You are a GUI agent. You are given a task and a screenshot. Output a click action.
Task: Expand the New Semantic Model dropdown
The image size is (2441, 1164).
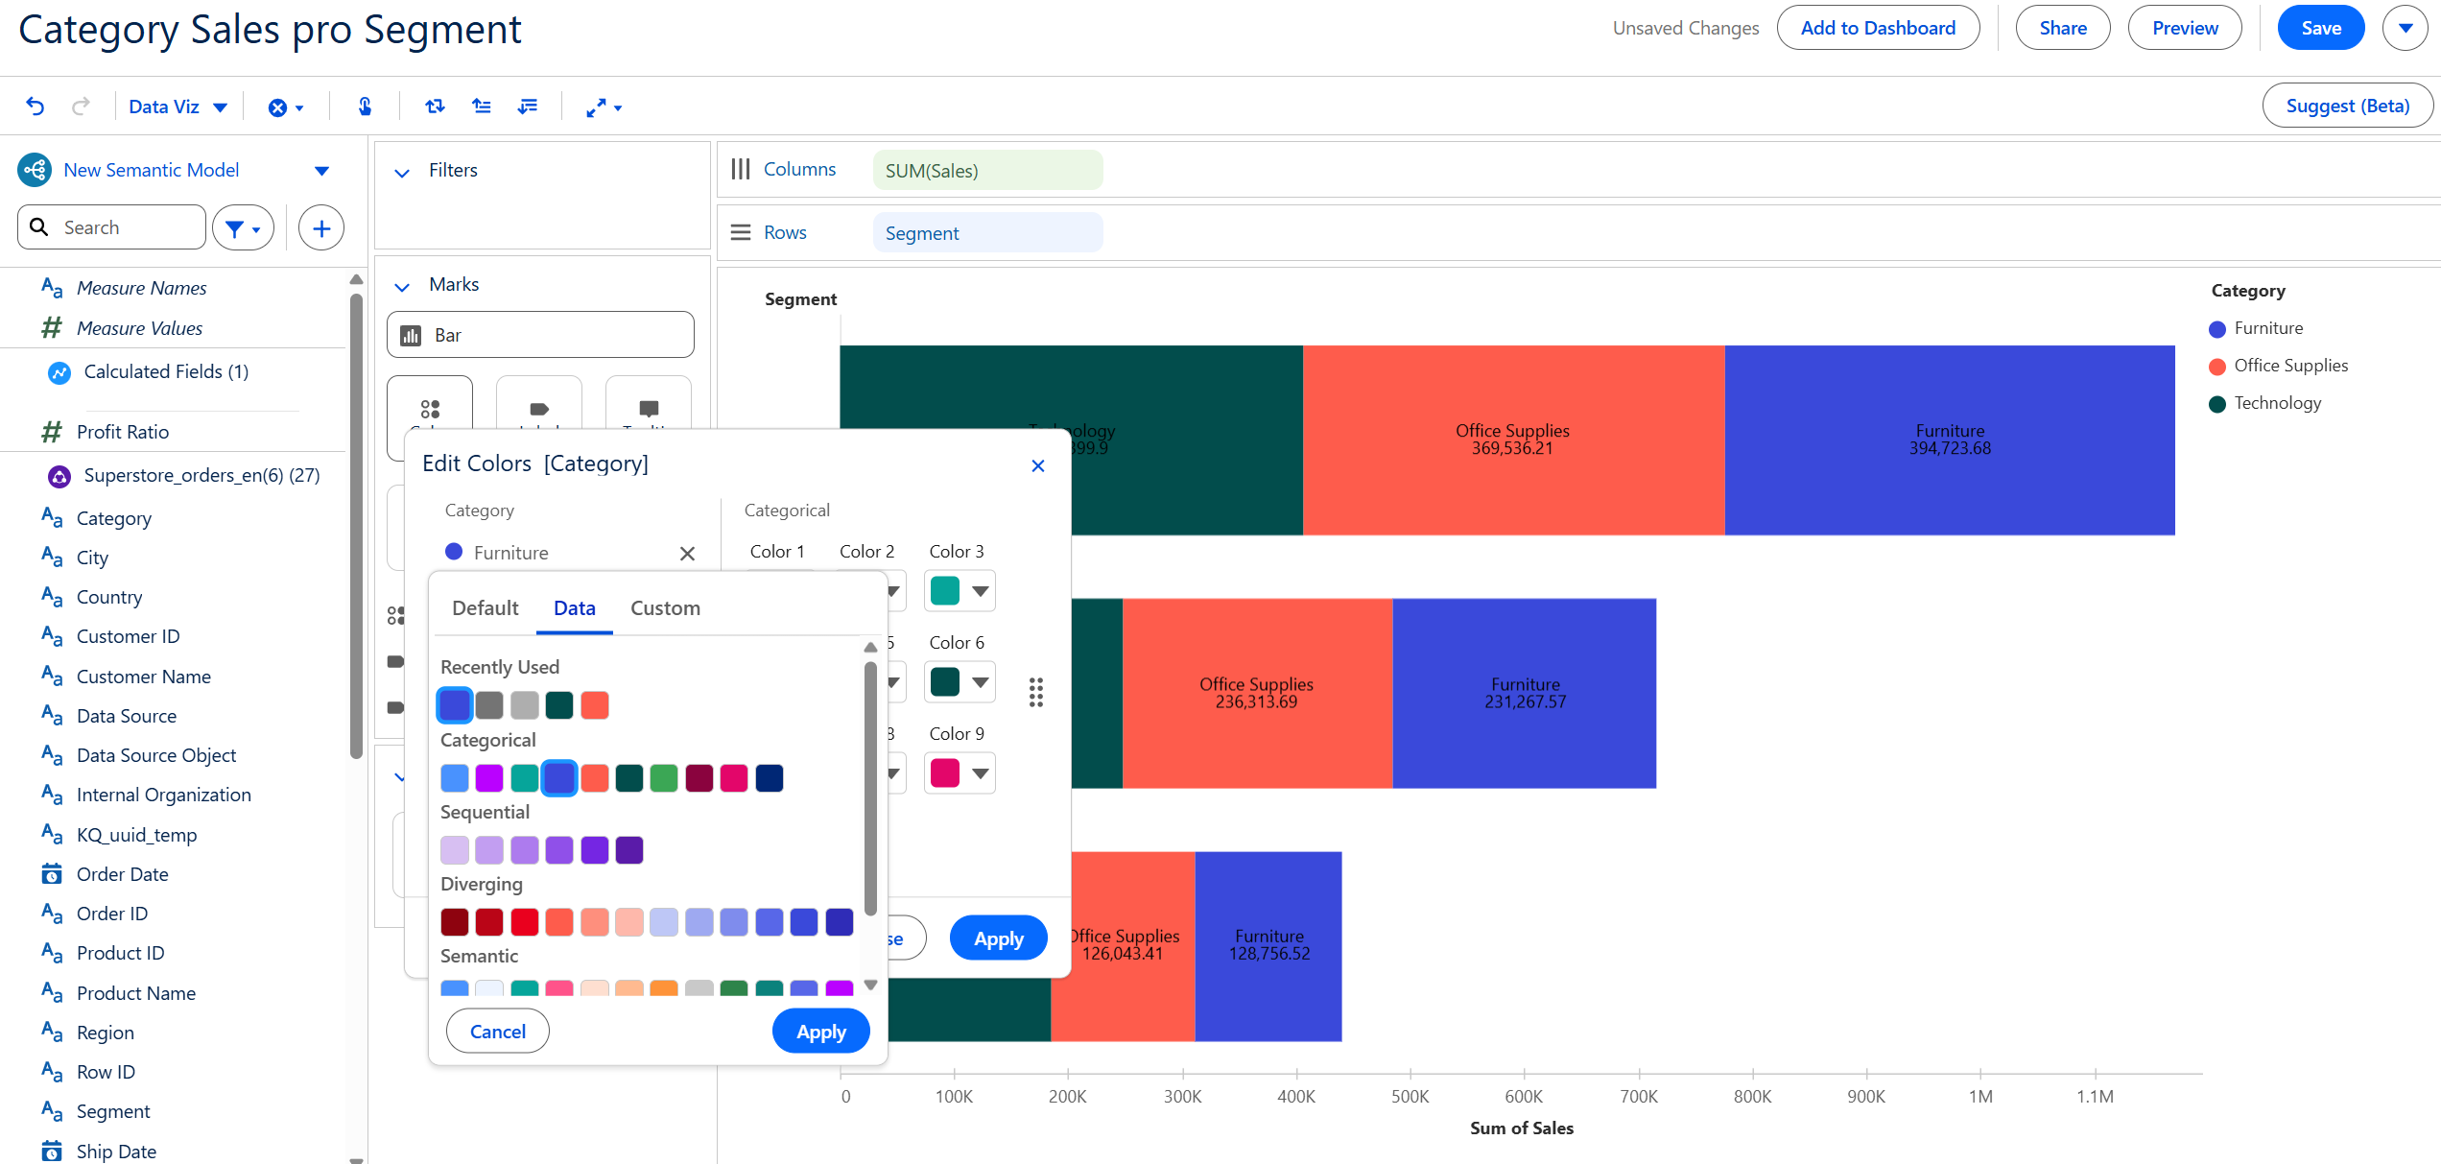(x=321, y=171)
